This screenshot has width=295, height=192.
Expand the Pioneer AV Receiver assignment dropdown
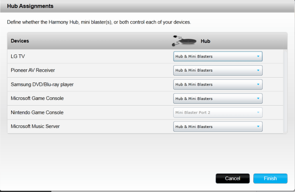coord(218,70)
